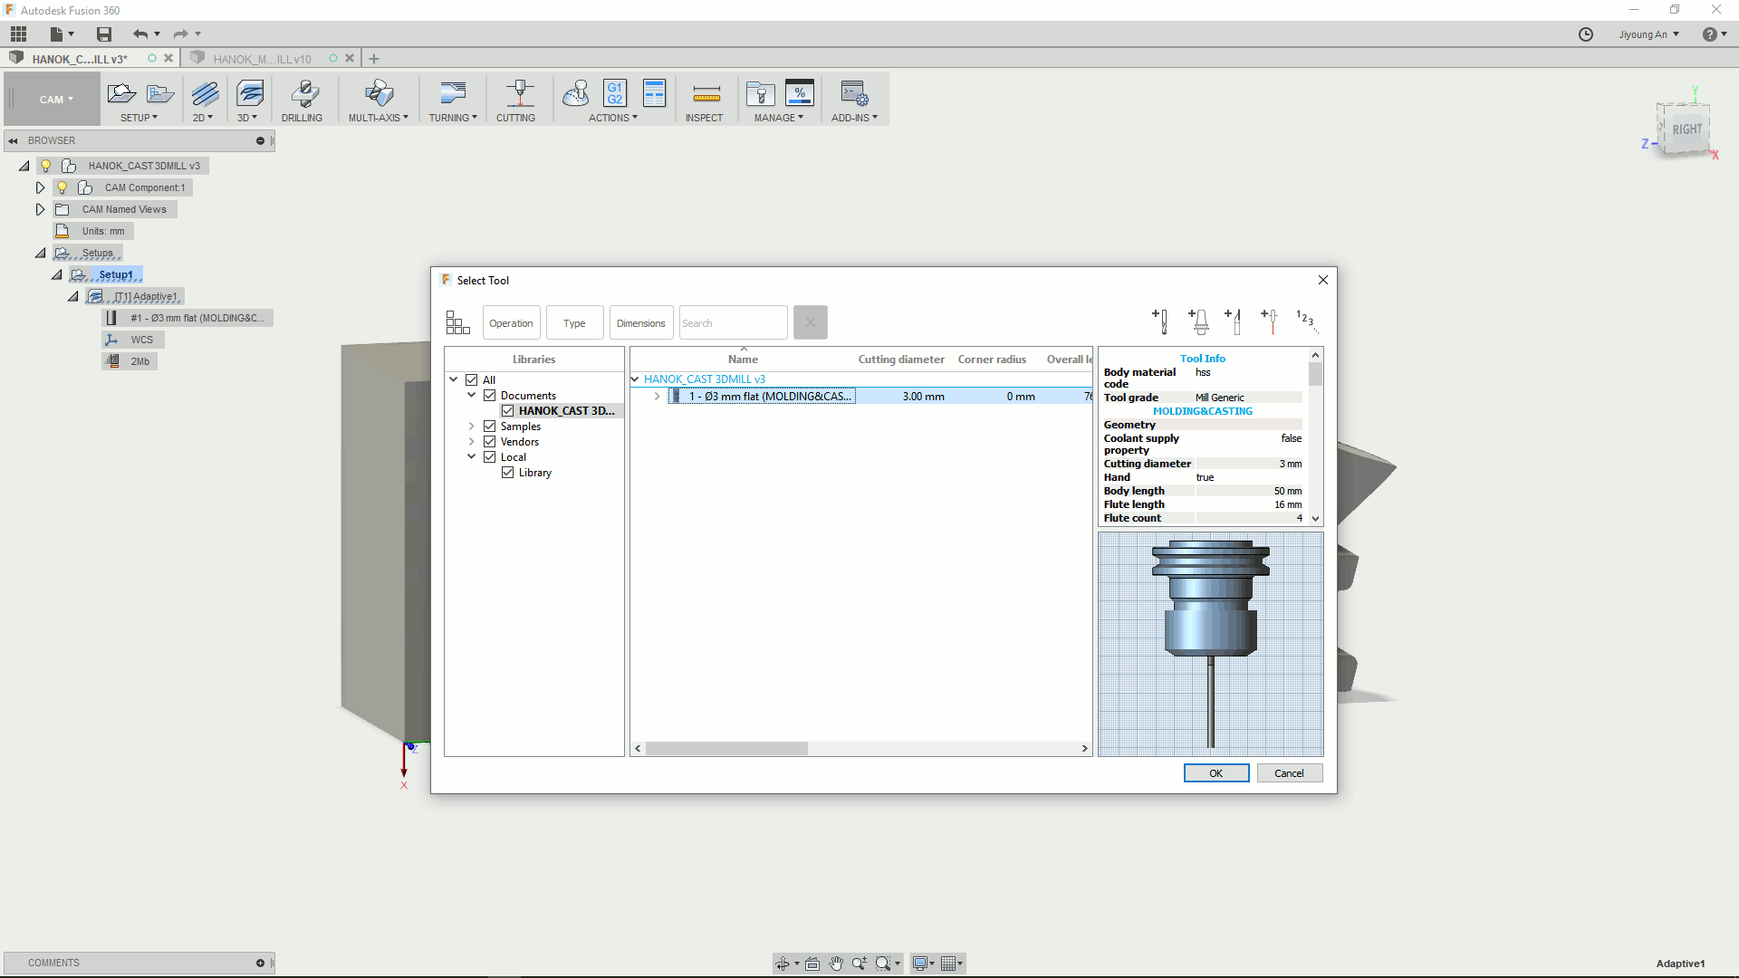Click the Operation filter button
This screenshot has height=978, width=1739.
coord(511,323)
